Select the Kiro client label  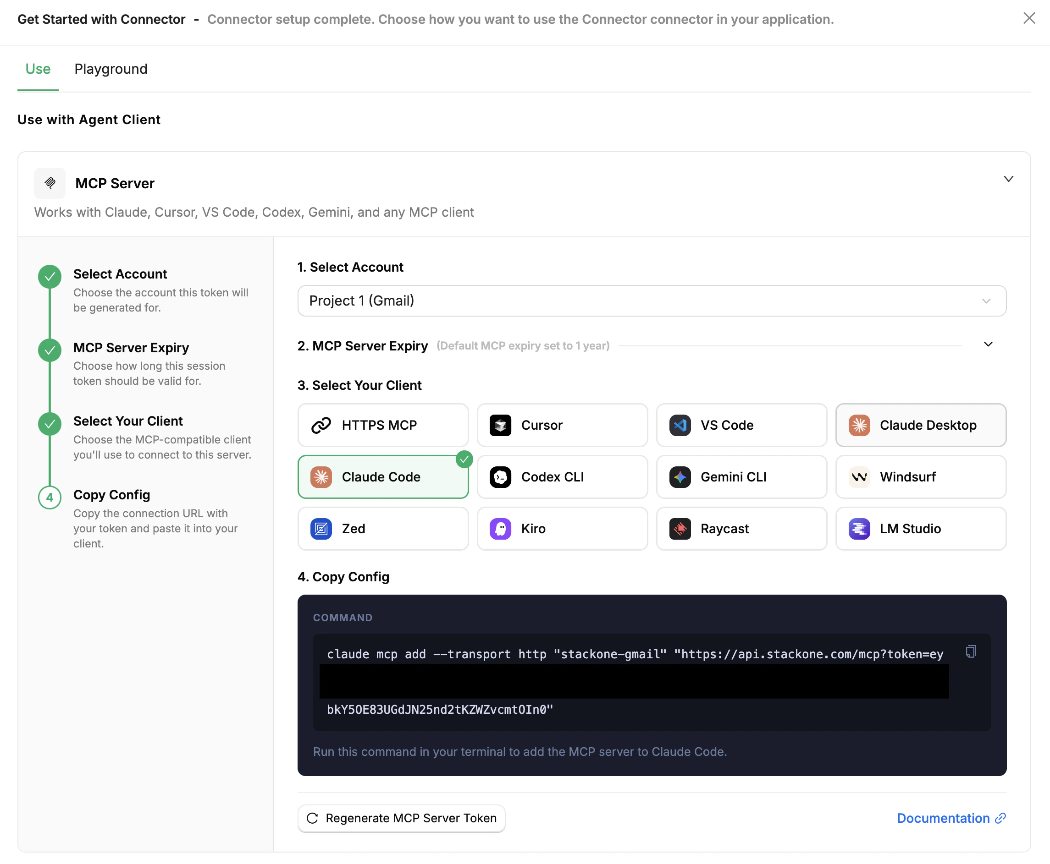point(533,529)
